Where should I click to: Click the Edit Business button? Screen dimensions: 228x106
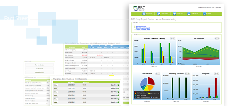click(x=39, y=72)
